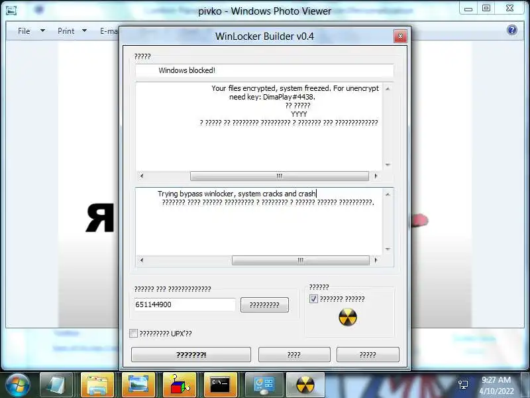Click the 651144900 input field

coord(185,304)
